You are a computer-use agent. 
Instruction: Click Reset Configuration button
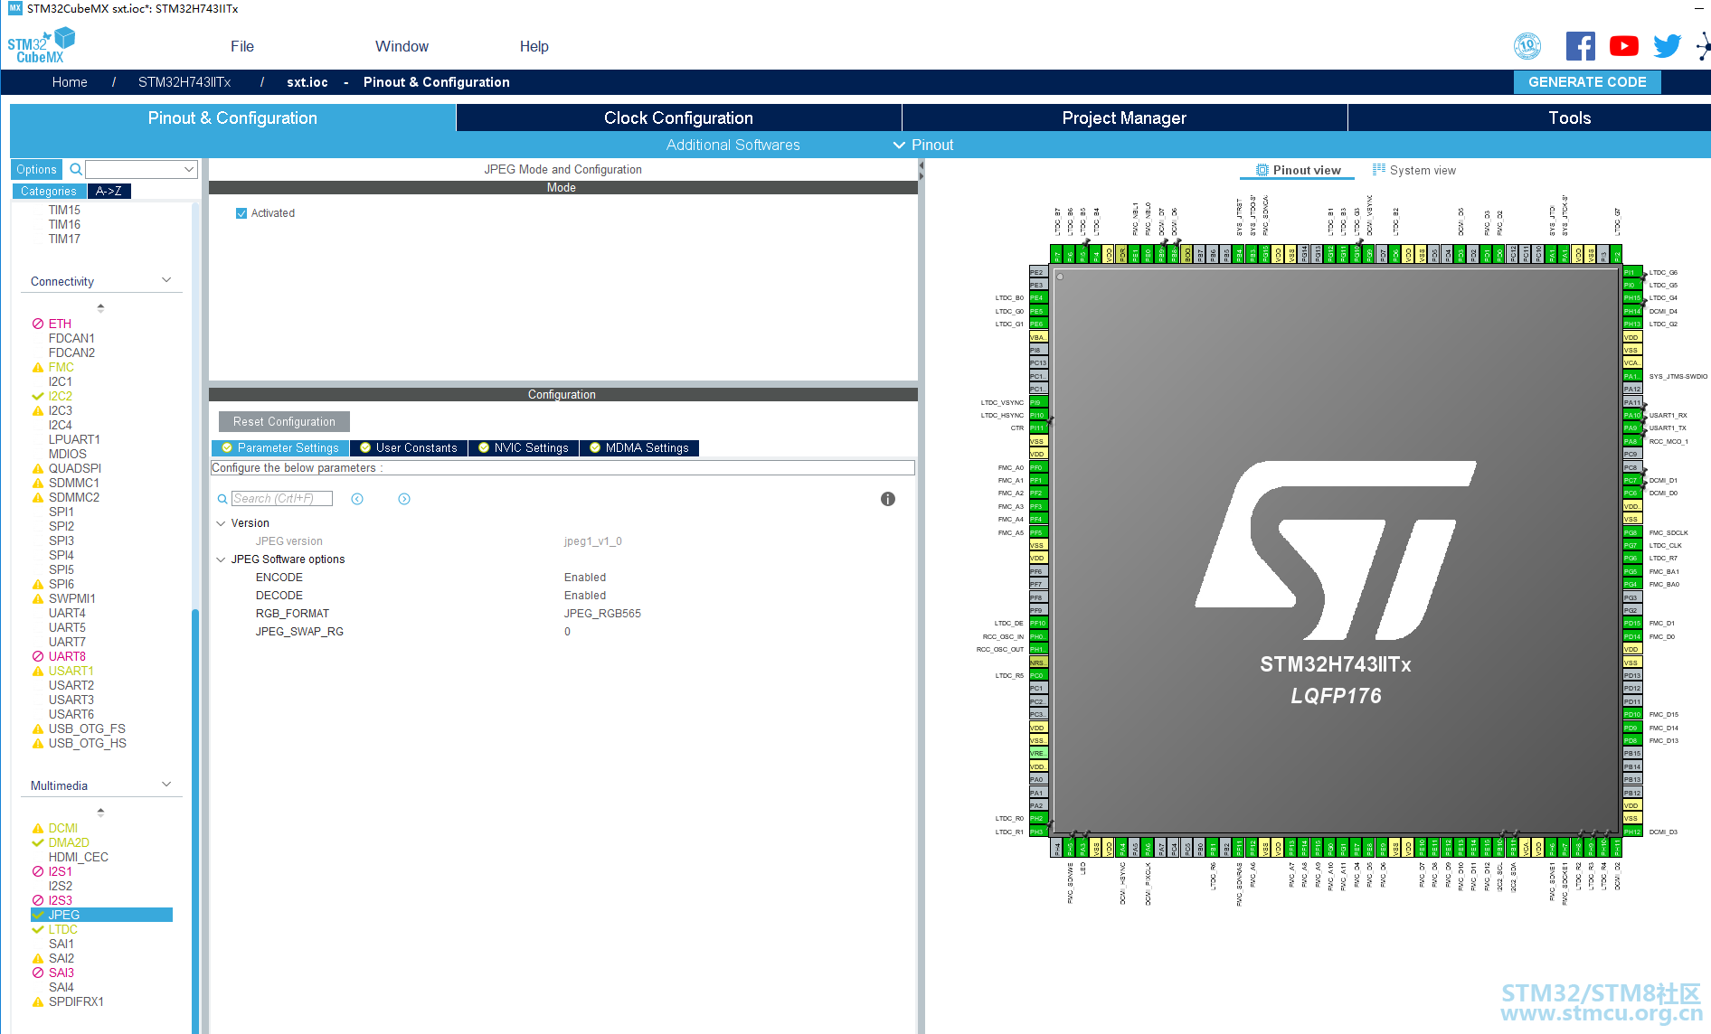pyautogui.click(x=284, y=422)
